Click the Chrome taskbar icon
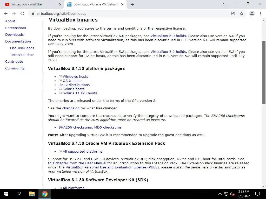Image resolution: width=266 pixels, height=199 pixels. pos(45,194)
